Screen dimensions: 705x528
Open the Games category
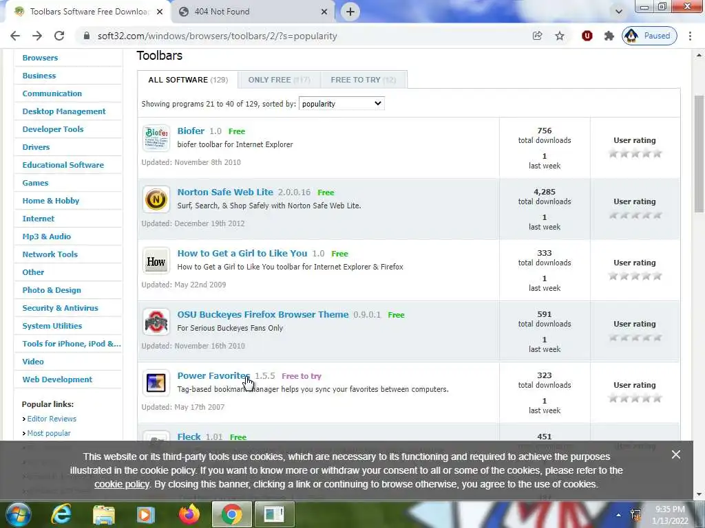pyautogui.click(x=35, y=183)
